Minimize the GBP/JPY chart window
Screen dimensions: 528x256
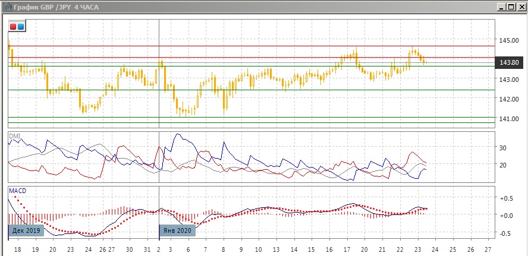click(501, 7)
